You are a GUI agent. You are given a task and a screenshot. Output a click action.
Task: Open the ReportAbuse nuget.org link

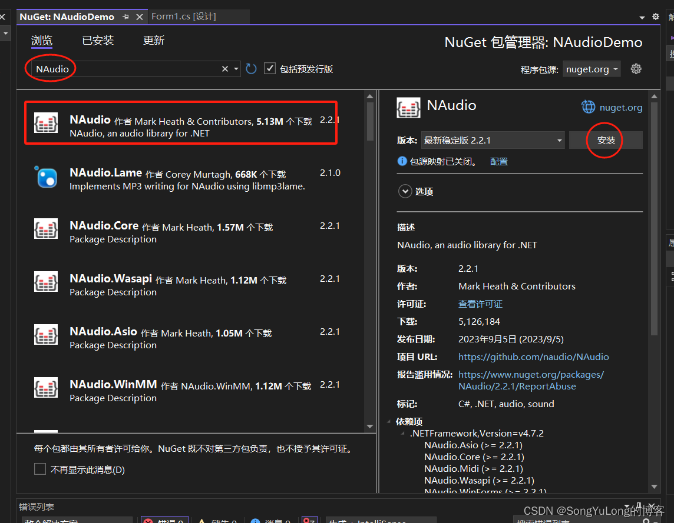(x=531, y=381)
